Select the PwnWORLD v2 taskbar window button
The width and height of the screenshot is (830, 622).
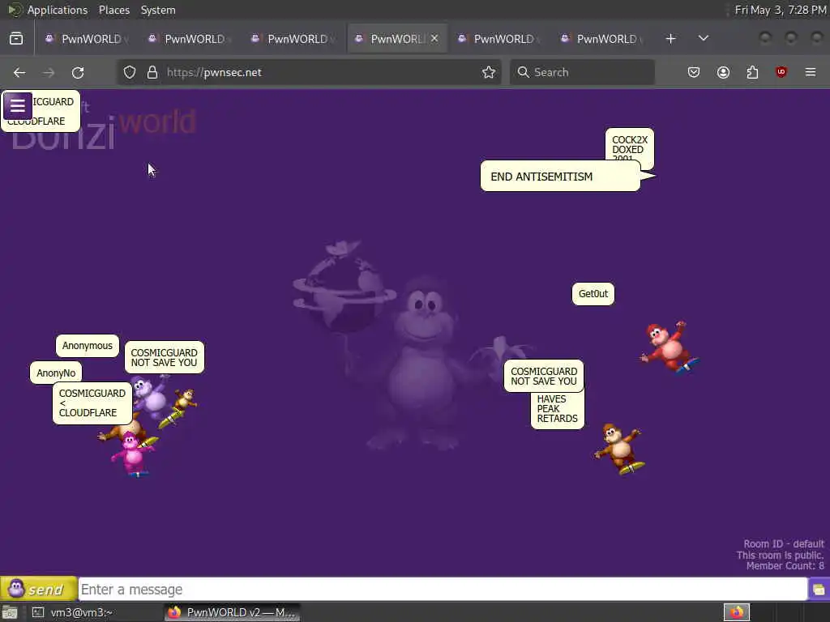coord(232,612)
